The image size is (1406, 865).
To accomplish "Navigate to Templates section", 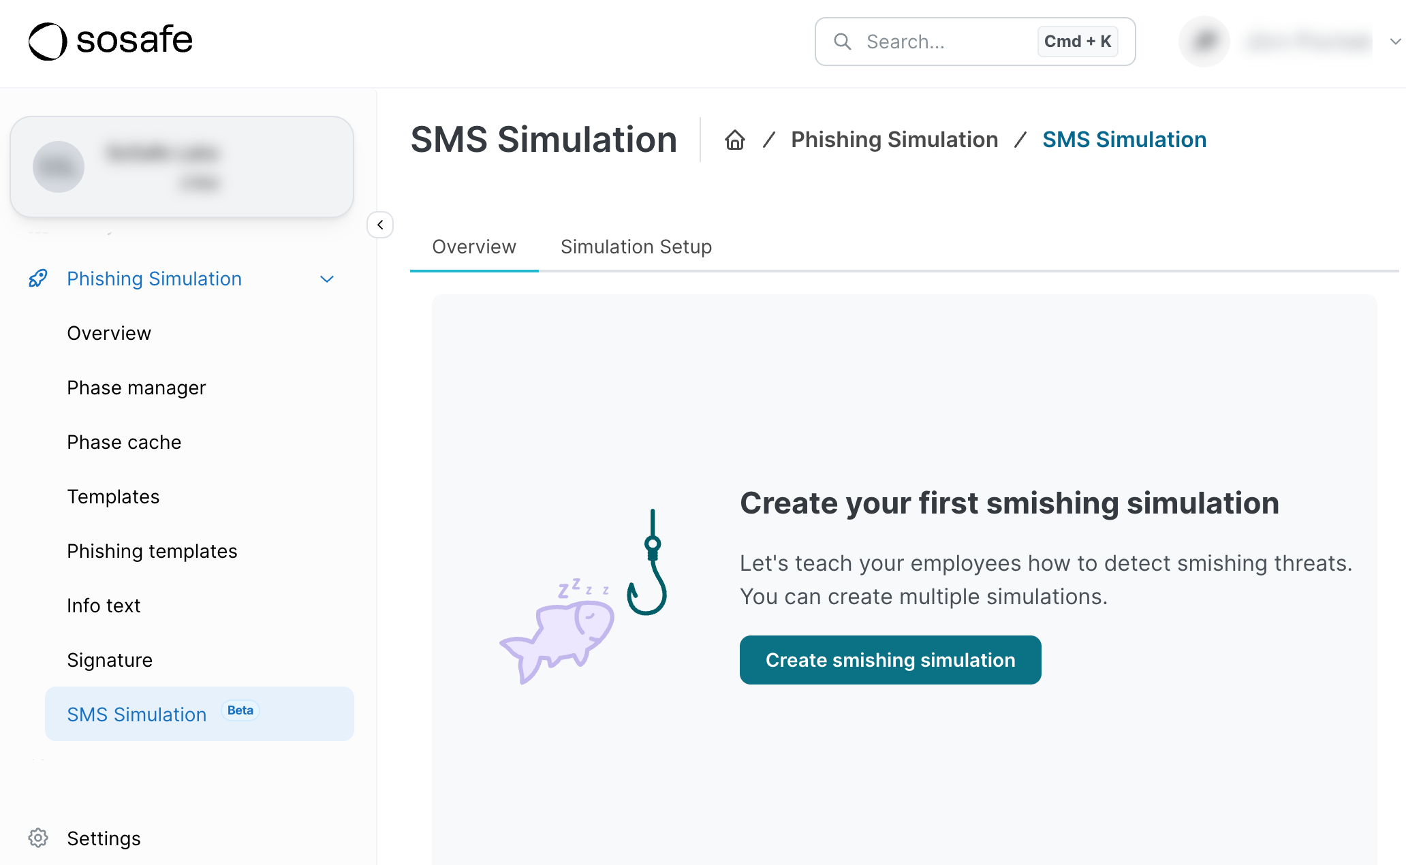I will (x=114, y=495).
